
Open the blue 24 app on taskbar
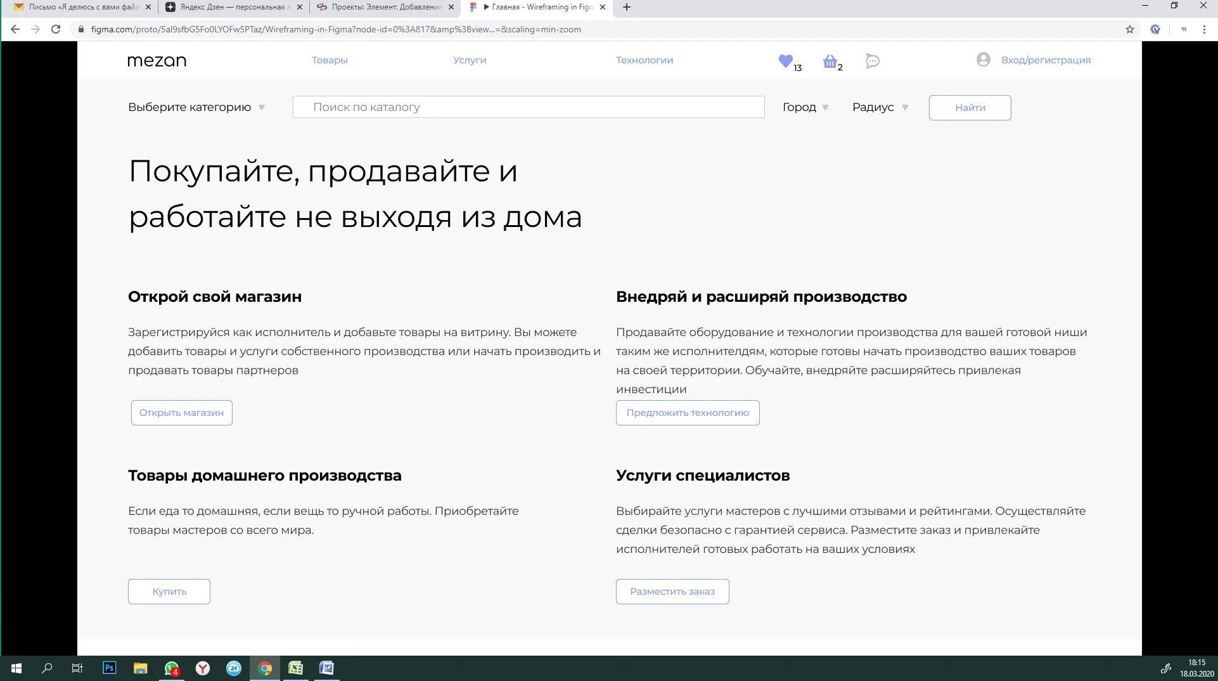(x=234, y=668)
